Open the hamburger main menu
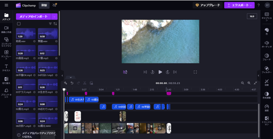The width and height of the screenshot is (273, 139). [6, 5]
